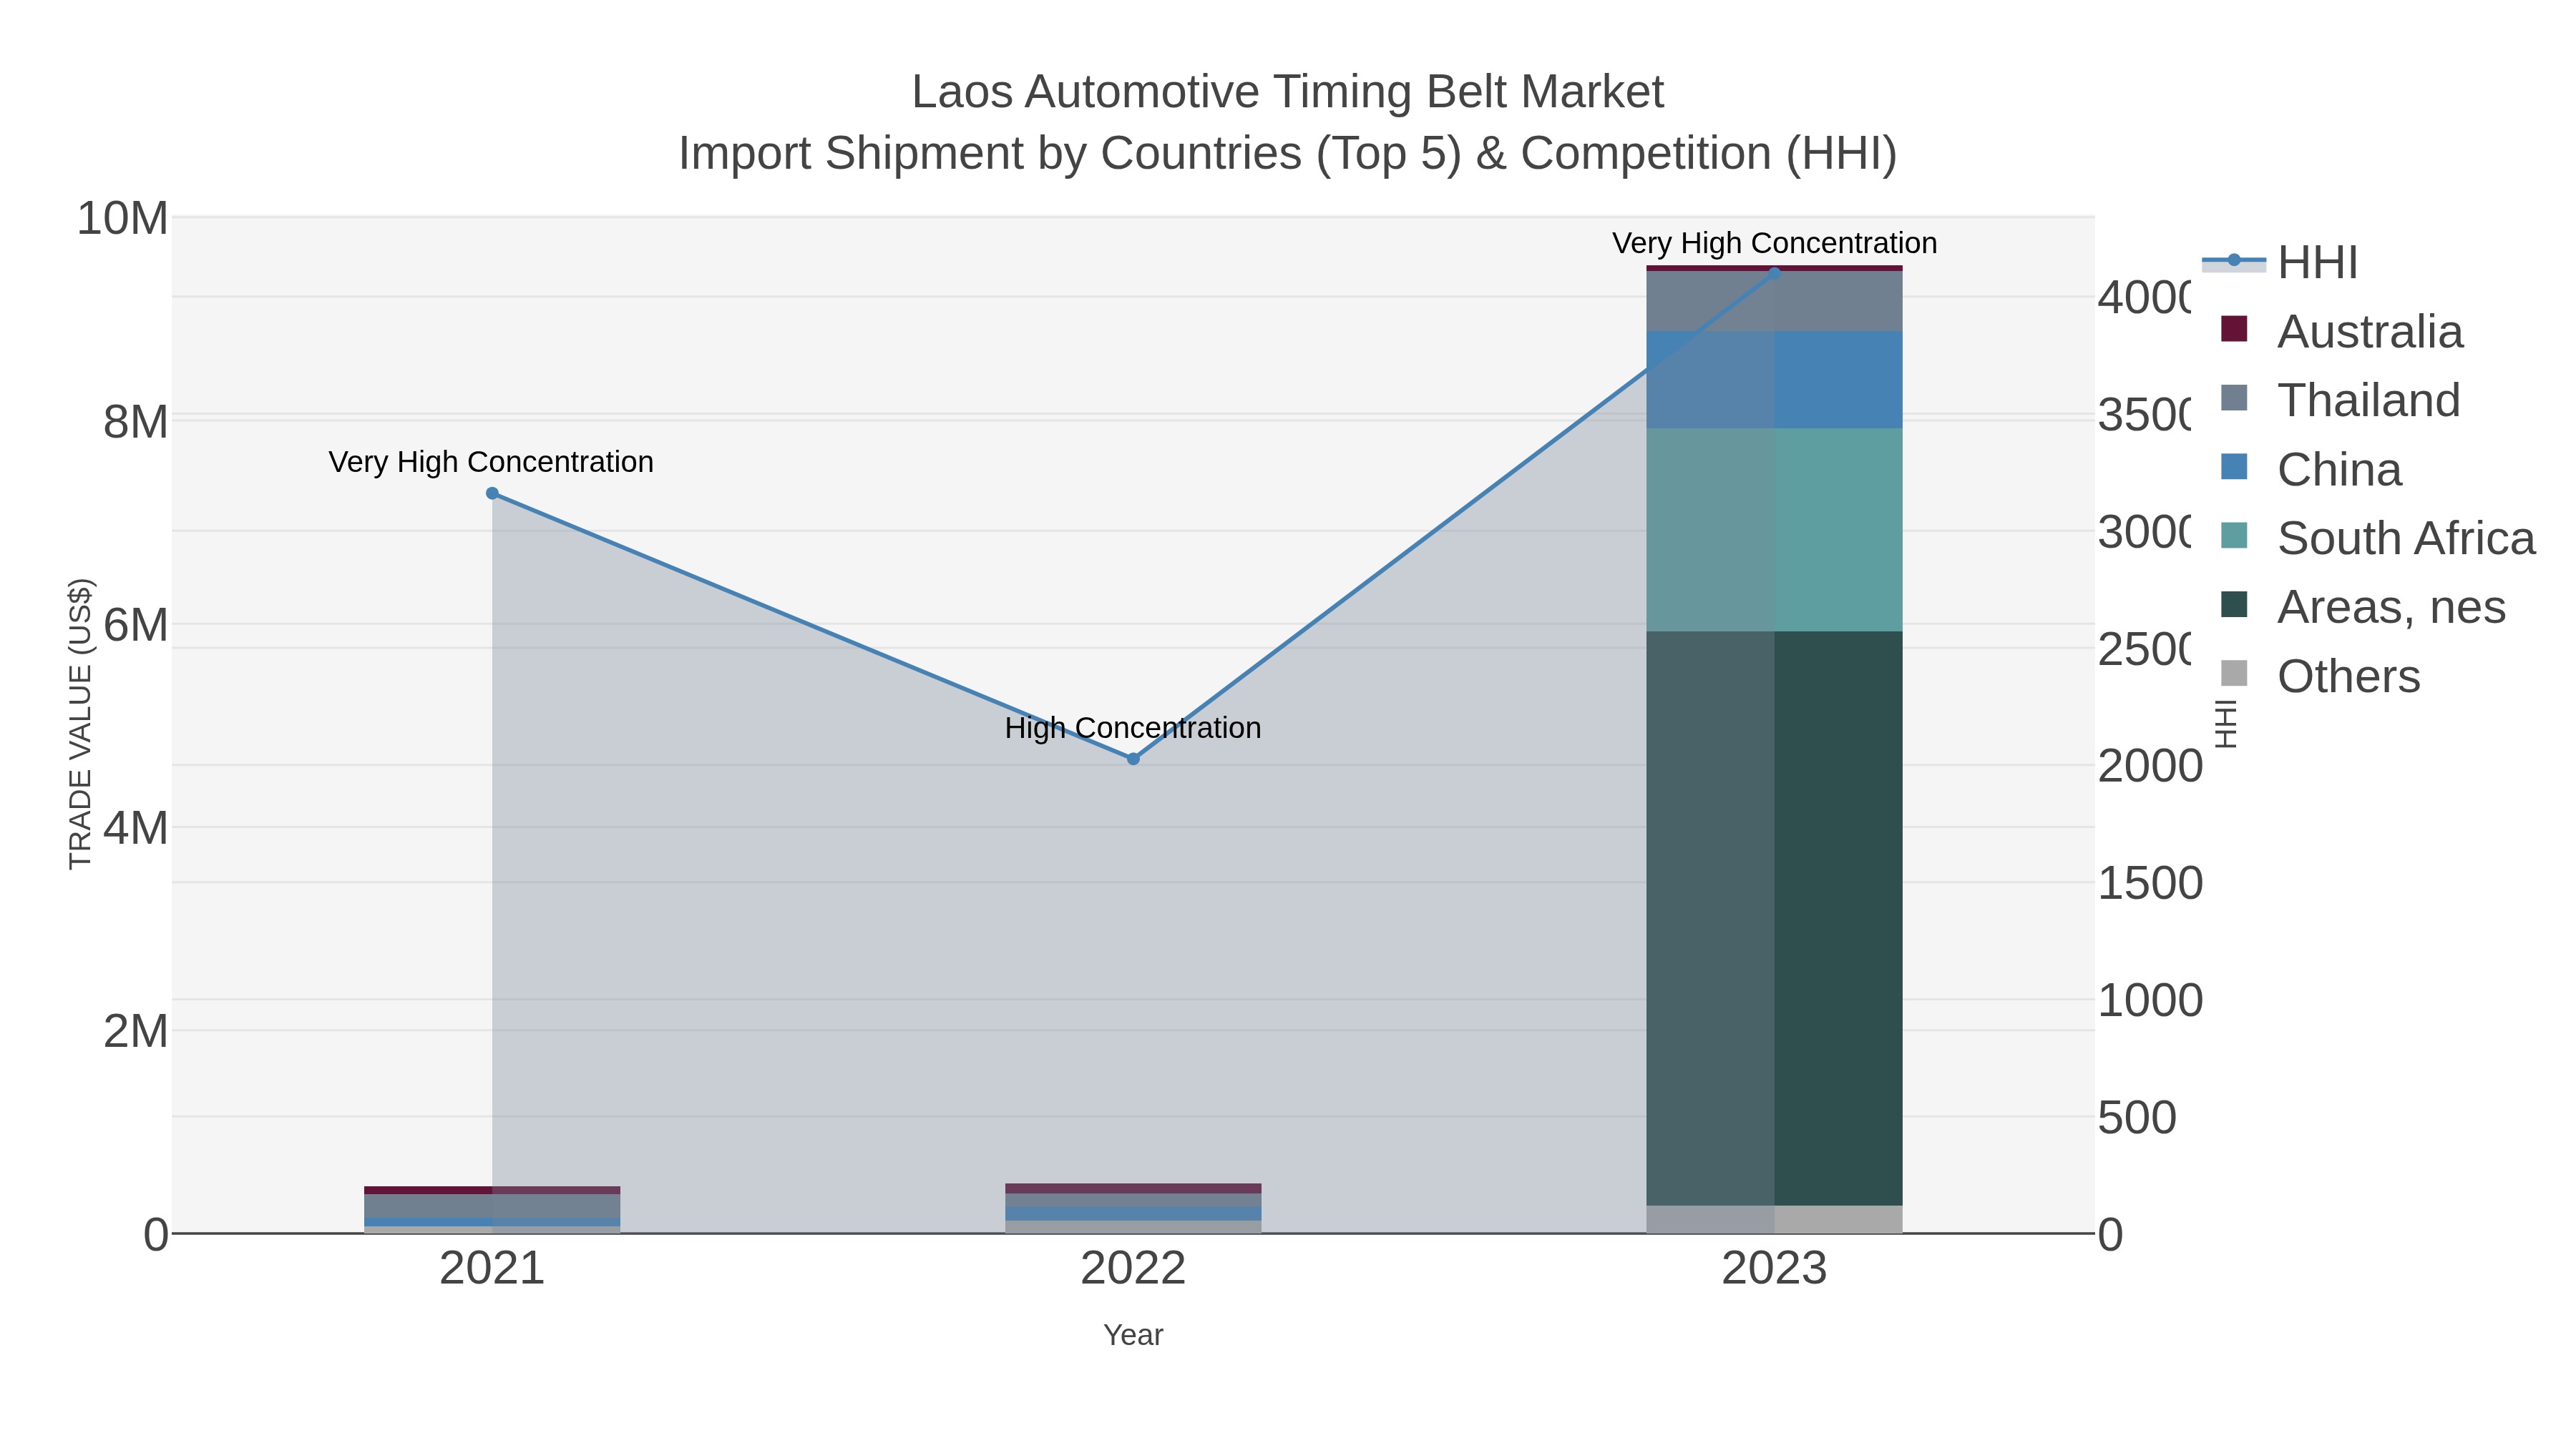This screenshot has width=2576, height=1448.
Task: Click the 10M y-axis tick label
Action: (x=122, y=218)
